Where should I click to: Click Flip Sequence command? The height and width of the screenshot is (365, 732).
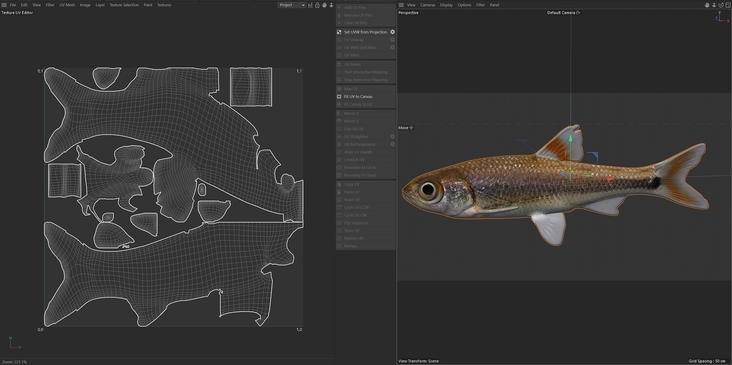(x=366, y=223)
